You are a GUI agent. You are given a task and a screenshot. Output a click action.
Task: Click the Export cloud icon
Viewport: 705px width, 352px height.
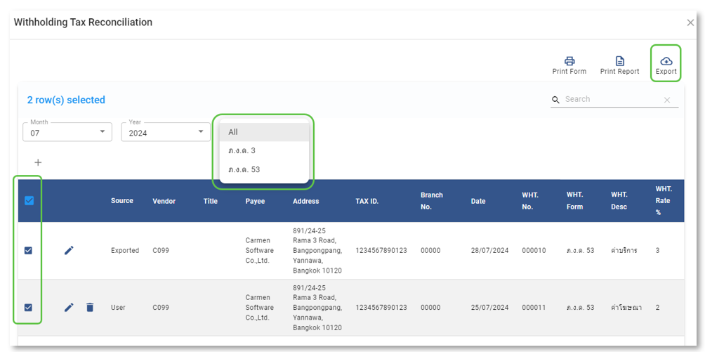pos(666,61)
